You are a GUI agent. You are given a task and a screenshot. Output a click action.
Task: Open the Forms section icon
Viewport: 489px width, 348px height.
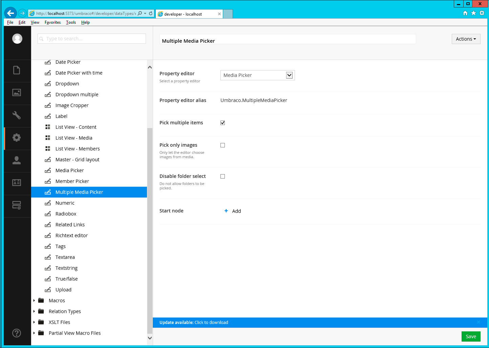pyautogui.click(x=17, y=205)
